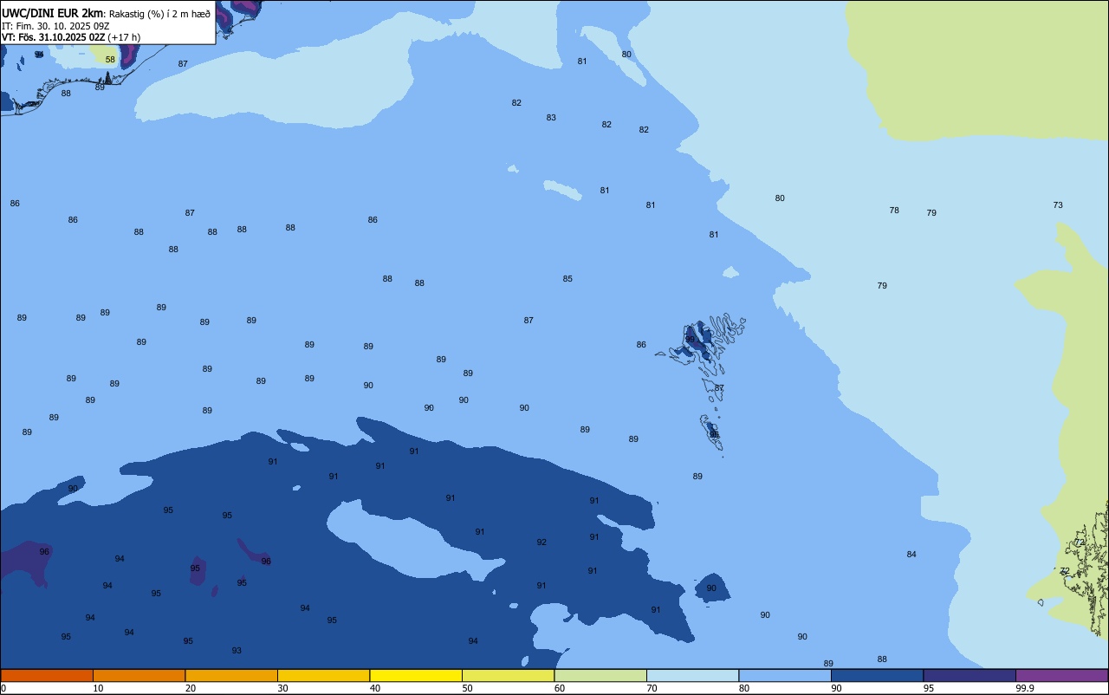Click the 0–10 dark orange legend swatch
Image resolution: width=1109 pixels, height=695 pixels.
(x=47, y=675)
